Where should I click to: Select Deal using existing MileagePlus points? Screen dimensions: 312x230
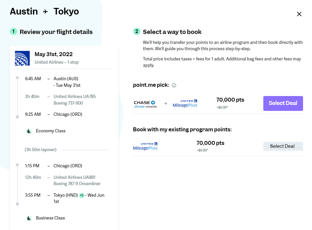coord(283,146)
